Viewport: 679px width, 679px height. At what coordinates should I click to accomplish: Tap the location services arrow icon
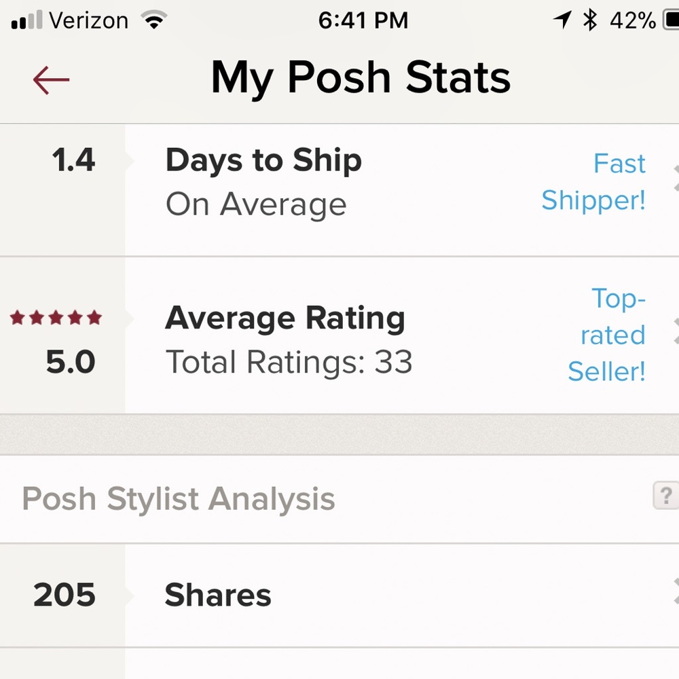click(x=562, y=20)
